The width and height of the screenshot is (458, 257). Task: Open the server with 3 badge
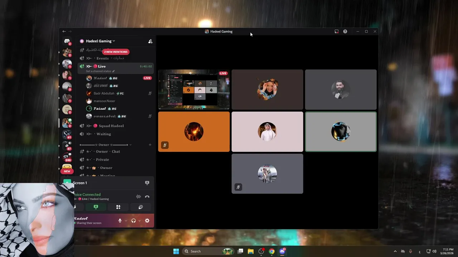(67, 86)
